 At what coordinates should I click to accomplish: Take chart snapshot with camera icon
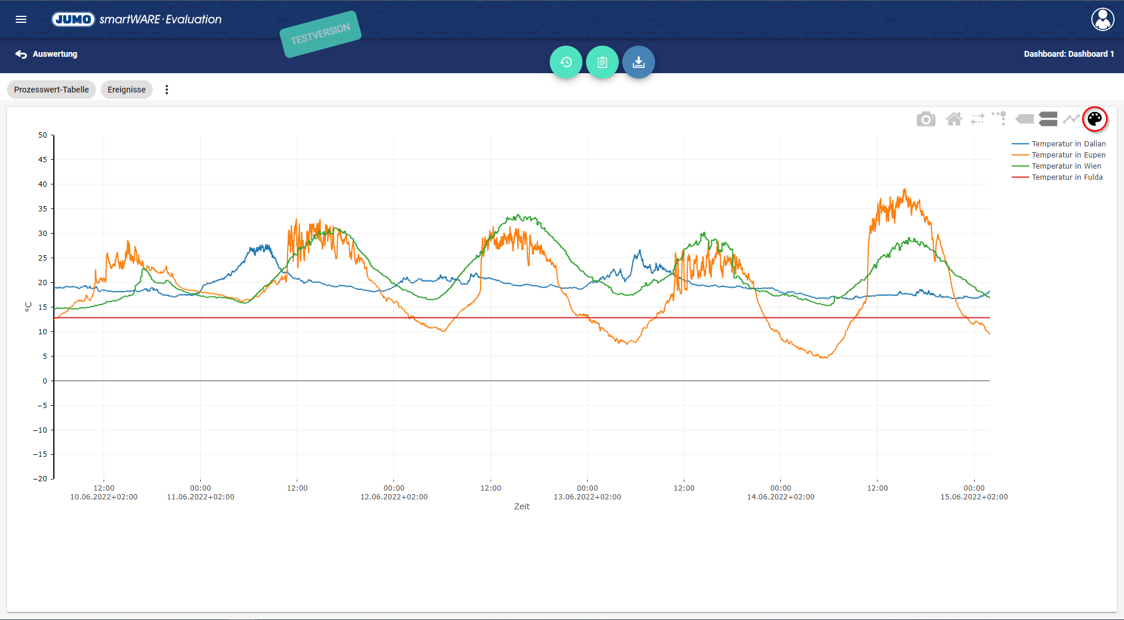point(926,119)
